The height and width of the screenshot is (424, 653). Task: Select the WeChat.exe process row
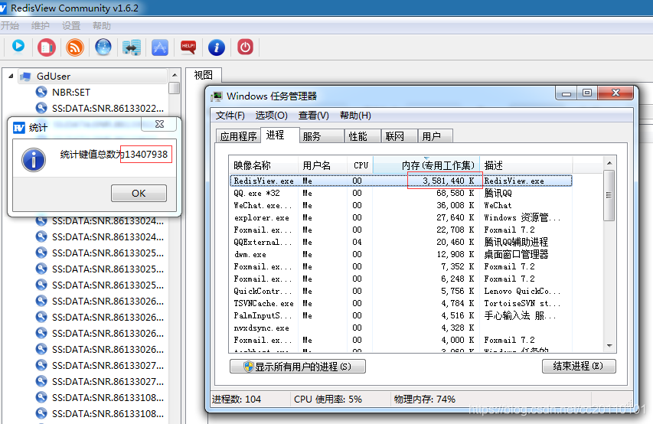pyautogui.click(x=400, y=205)
